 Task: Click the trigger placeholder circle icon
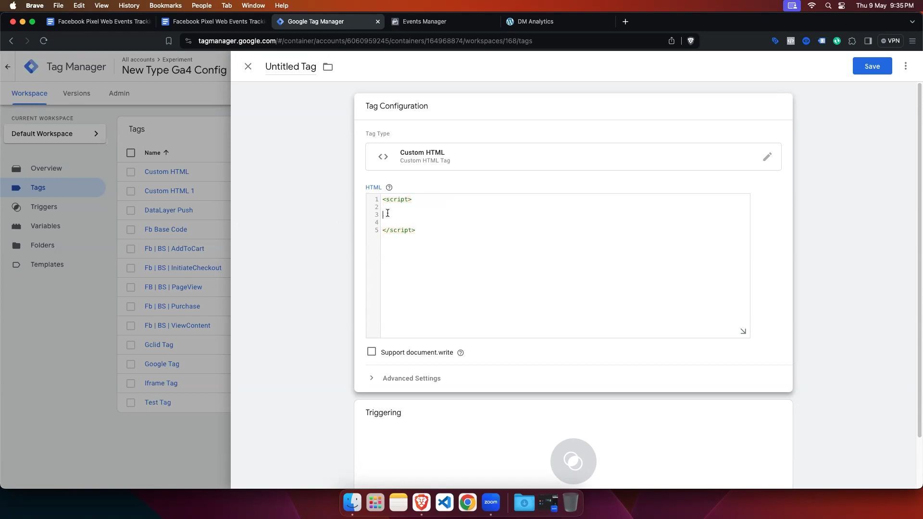[x=573, y=461]
